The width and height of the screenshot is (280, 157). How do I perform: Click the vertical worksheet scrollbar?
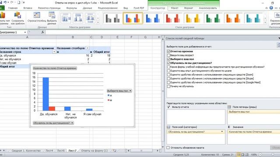click(163, 92)
